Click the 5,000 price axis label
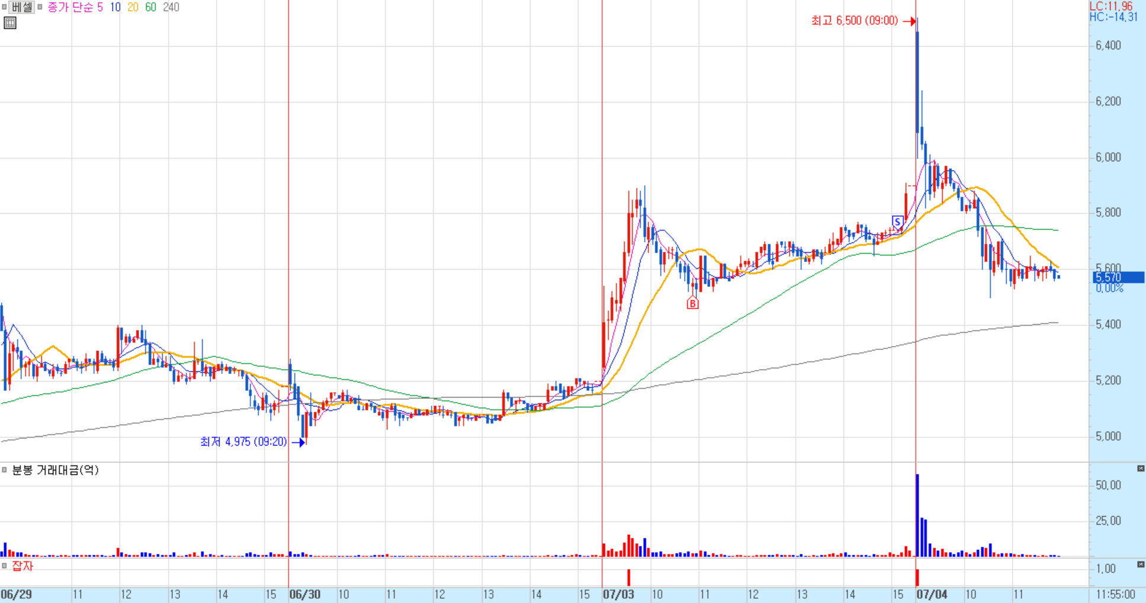The width and height of the screenshot is (1146, 603). coord(1108,437)
